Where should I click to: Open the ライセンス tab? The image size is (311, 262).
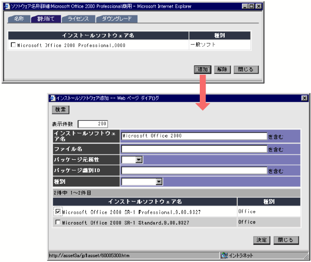[x=79, y=19]
